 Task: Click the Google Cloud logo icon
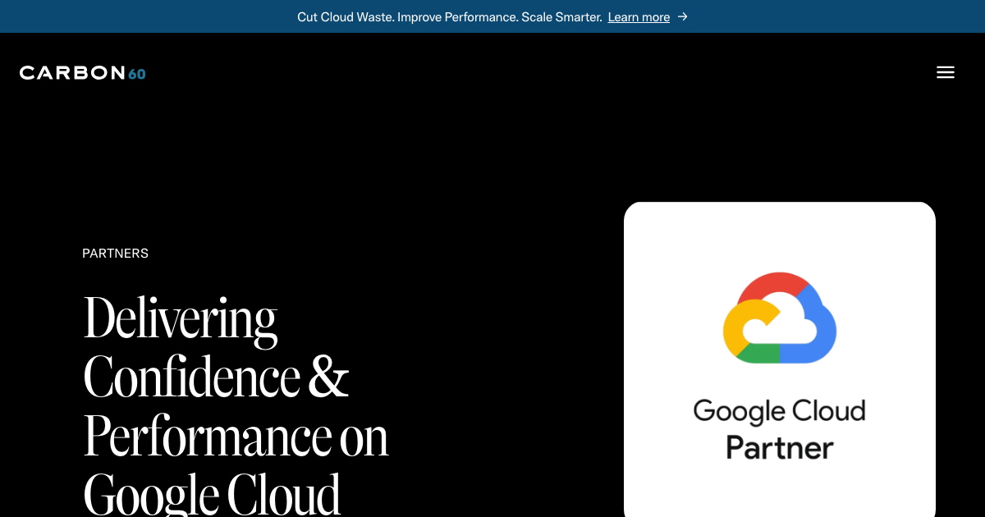pos(780,318)
